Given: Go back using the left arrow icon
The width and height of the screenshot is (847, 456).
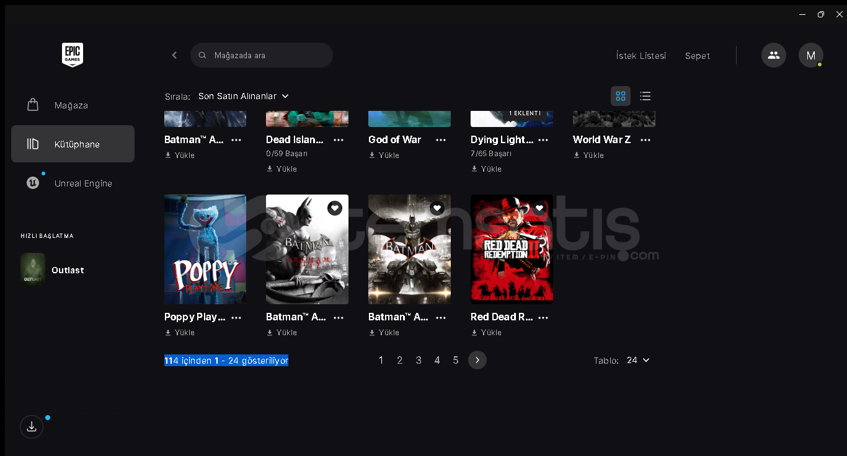Looking at the screenshot, I should pyautogui.click(x=174, y=55).
